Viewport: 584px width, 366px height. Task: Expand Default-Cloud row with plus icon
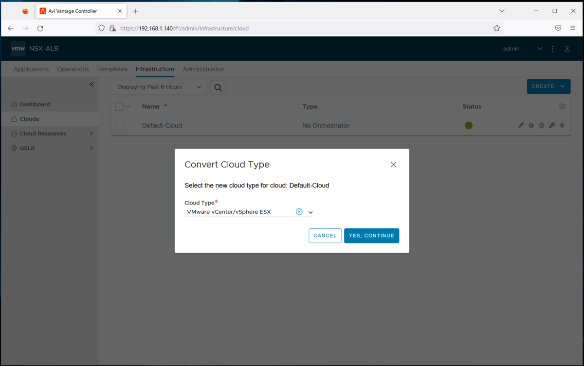click(562, 126)
